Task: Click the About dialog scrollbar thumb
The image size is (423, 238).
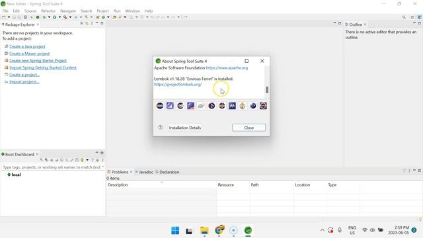Action: (x=267, y=90)
